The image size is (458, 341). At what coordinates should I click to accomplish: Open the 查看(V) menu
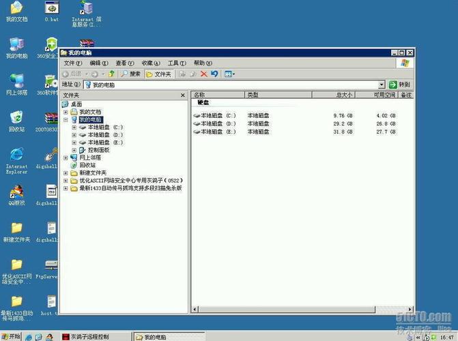(x=124, y=63)
